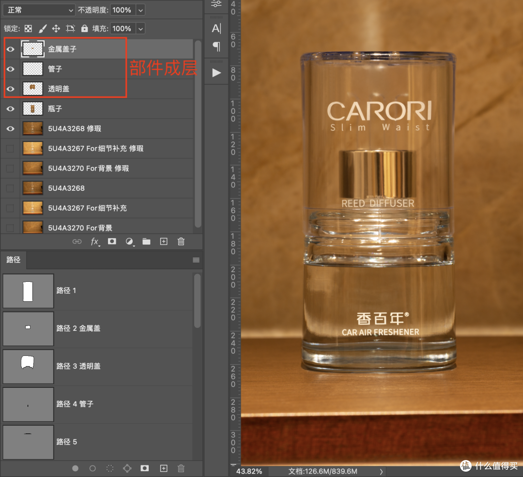
Task: Show the 5U4A3267 For细节补充 修瑕 layer
Action: coord(10,149)
